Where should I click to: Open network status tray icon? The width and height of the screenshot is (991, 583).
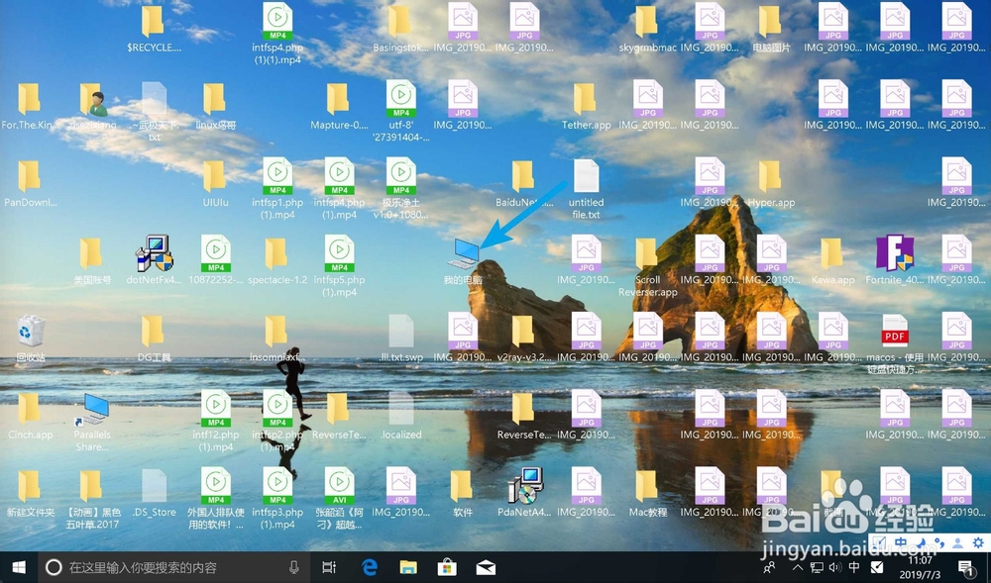817,567
